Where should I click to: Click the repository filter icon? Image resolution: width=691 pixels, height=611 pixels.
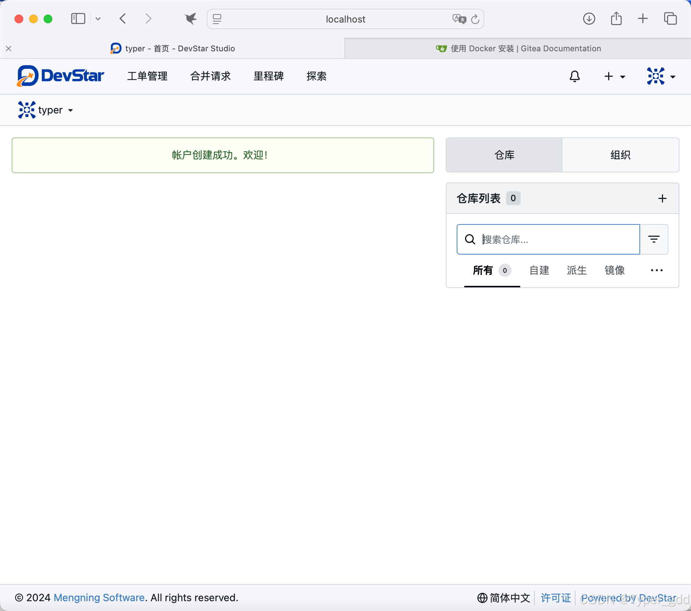click(654, 239)
